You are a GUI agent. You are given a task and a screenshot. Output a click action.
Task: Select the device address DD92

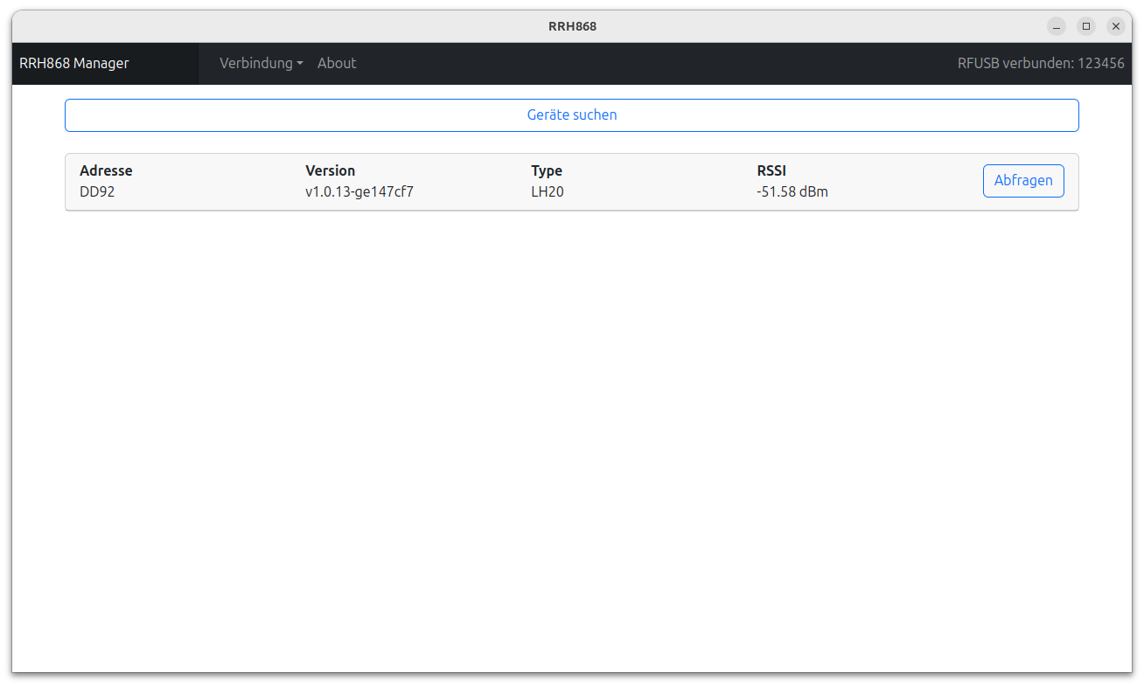[x=97, y=191]
